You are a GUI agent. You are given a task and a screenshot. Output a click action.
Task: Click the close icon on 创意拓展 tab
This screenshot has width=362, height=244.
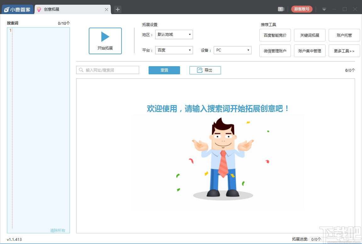[107, 9]
